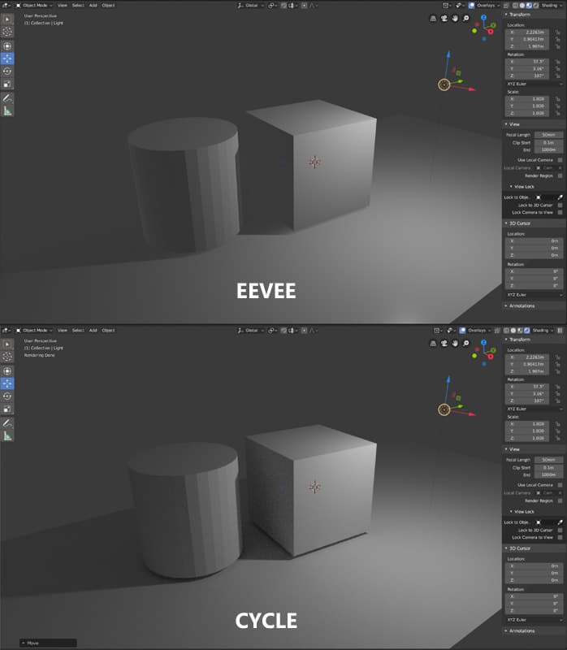
Task: Click the Select Box tool in the Cycles viewport
Action: pos(8,344)
